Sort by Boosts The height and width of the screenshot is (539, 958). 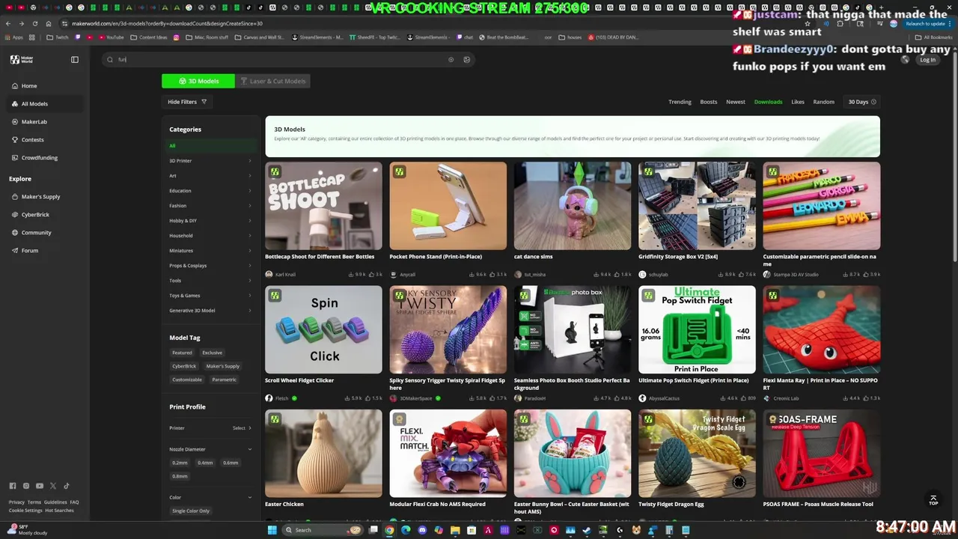708,102
